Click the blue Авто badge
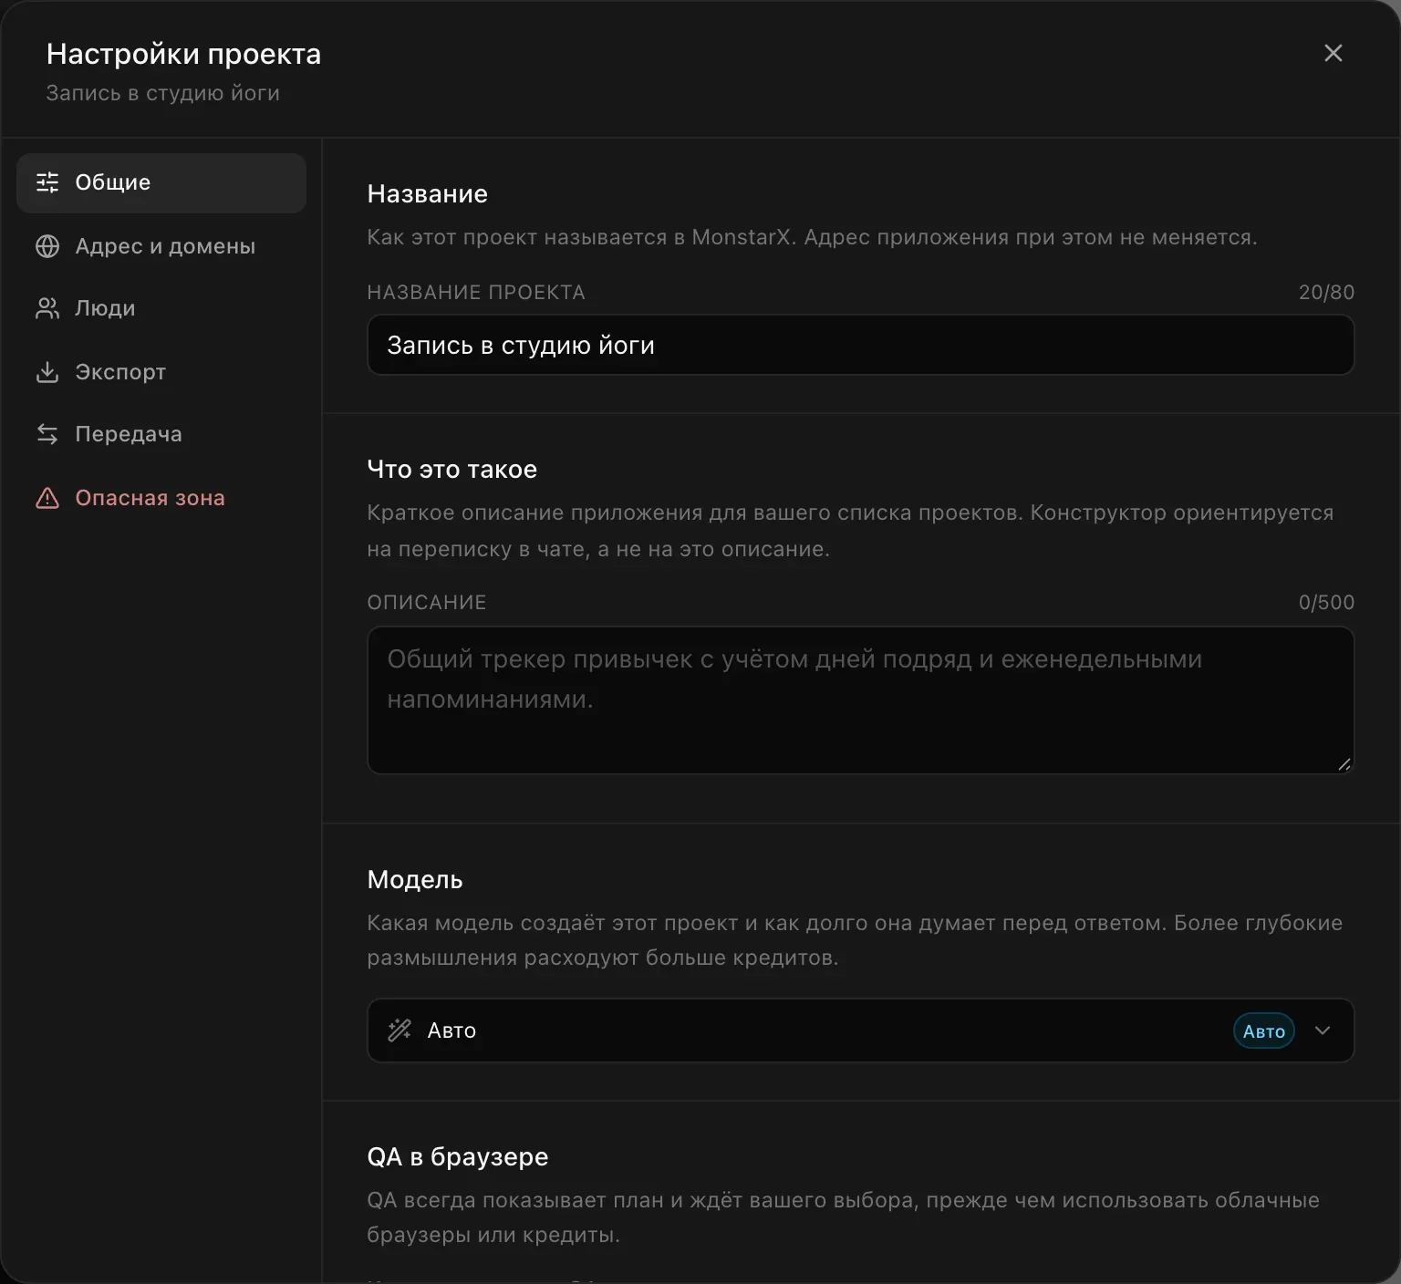 coord(1264,1031)
